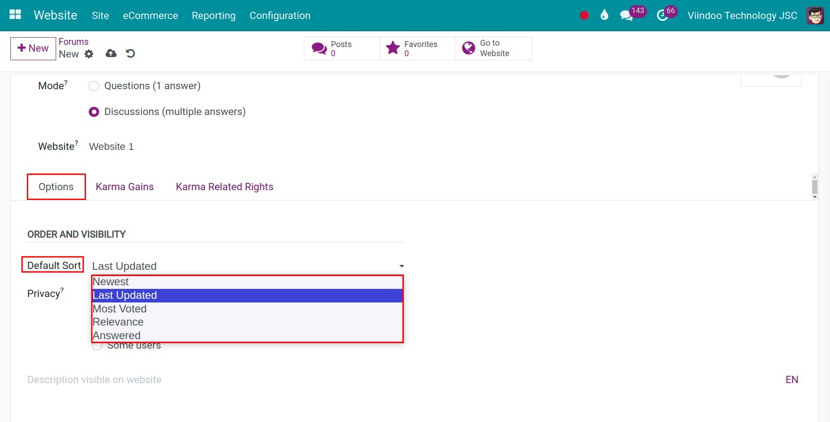Click the Description visible on website field

tap(94, 379)
